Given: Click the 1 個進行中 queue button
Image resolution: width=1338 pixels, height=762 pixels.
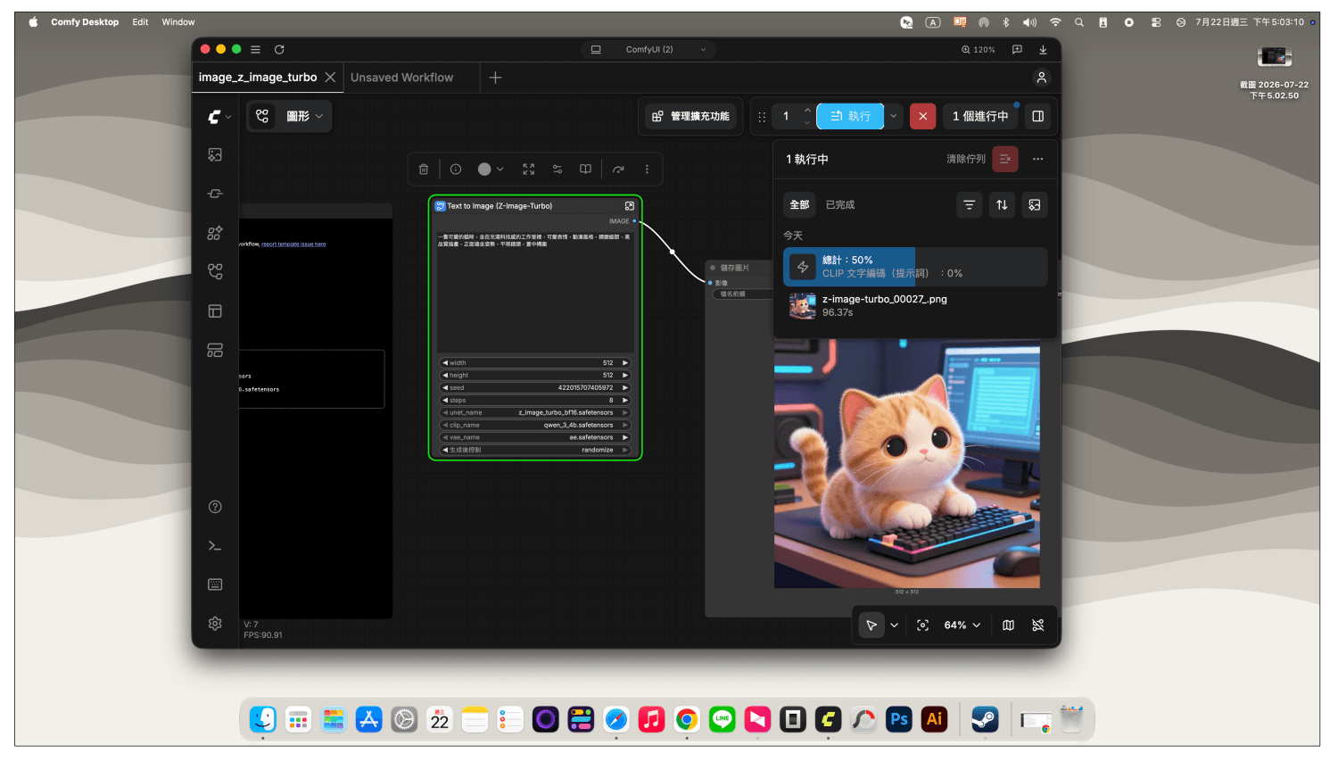Looking at the screenshot, I should click(979, 116).
